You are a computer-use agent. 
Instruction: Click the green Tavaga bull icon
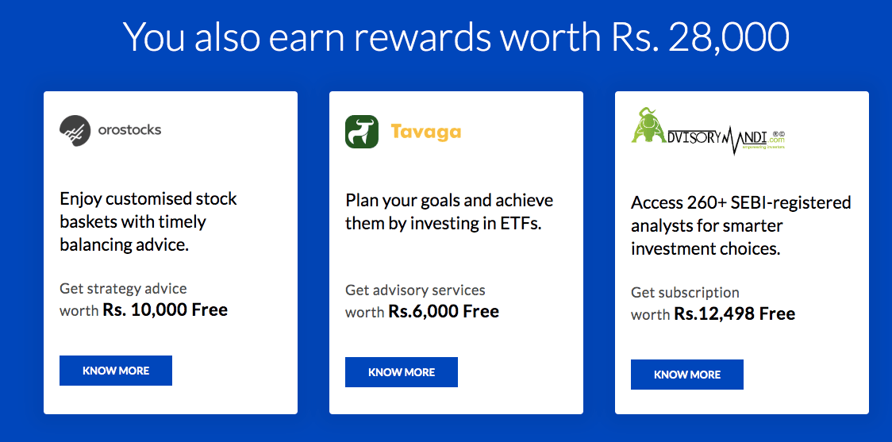(x=361, y=132)
